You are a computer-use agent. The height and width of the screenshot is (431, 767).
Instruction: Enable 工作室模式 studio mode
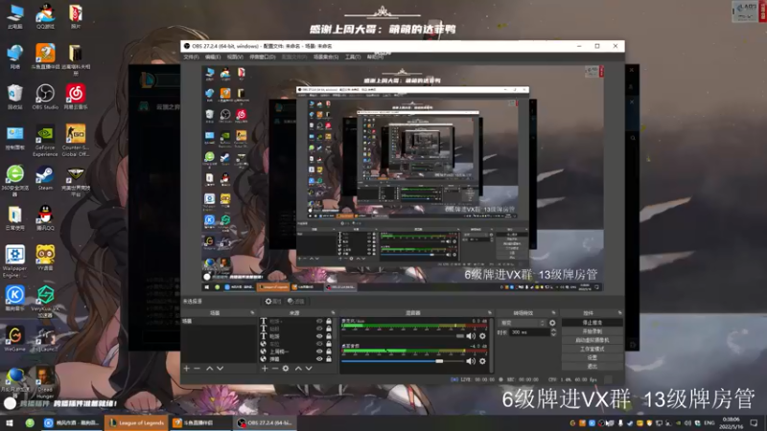tap(593, 349)
